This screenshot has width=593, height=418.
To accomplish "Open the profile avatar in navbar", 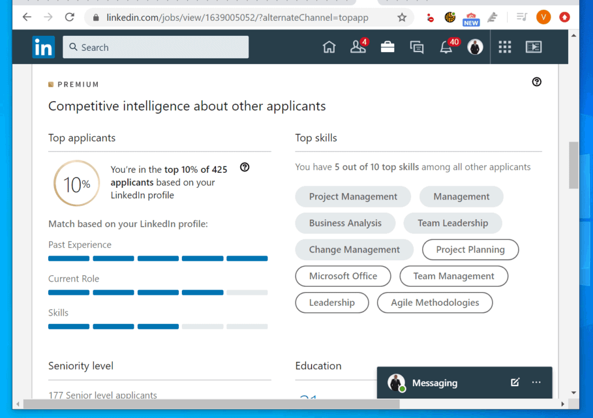I will point(475,47).
